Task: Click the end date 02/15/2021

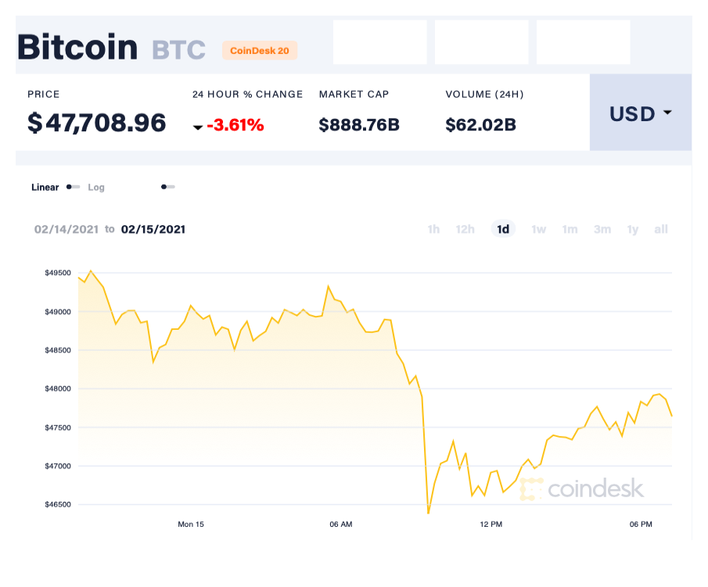Action: pos(153,229)
